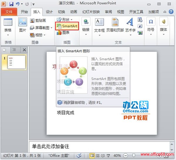
Task: Click the zoom slider handle
Action: click(133, 156)
